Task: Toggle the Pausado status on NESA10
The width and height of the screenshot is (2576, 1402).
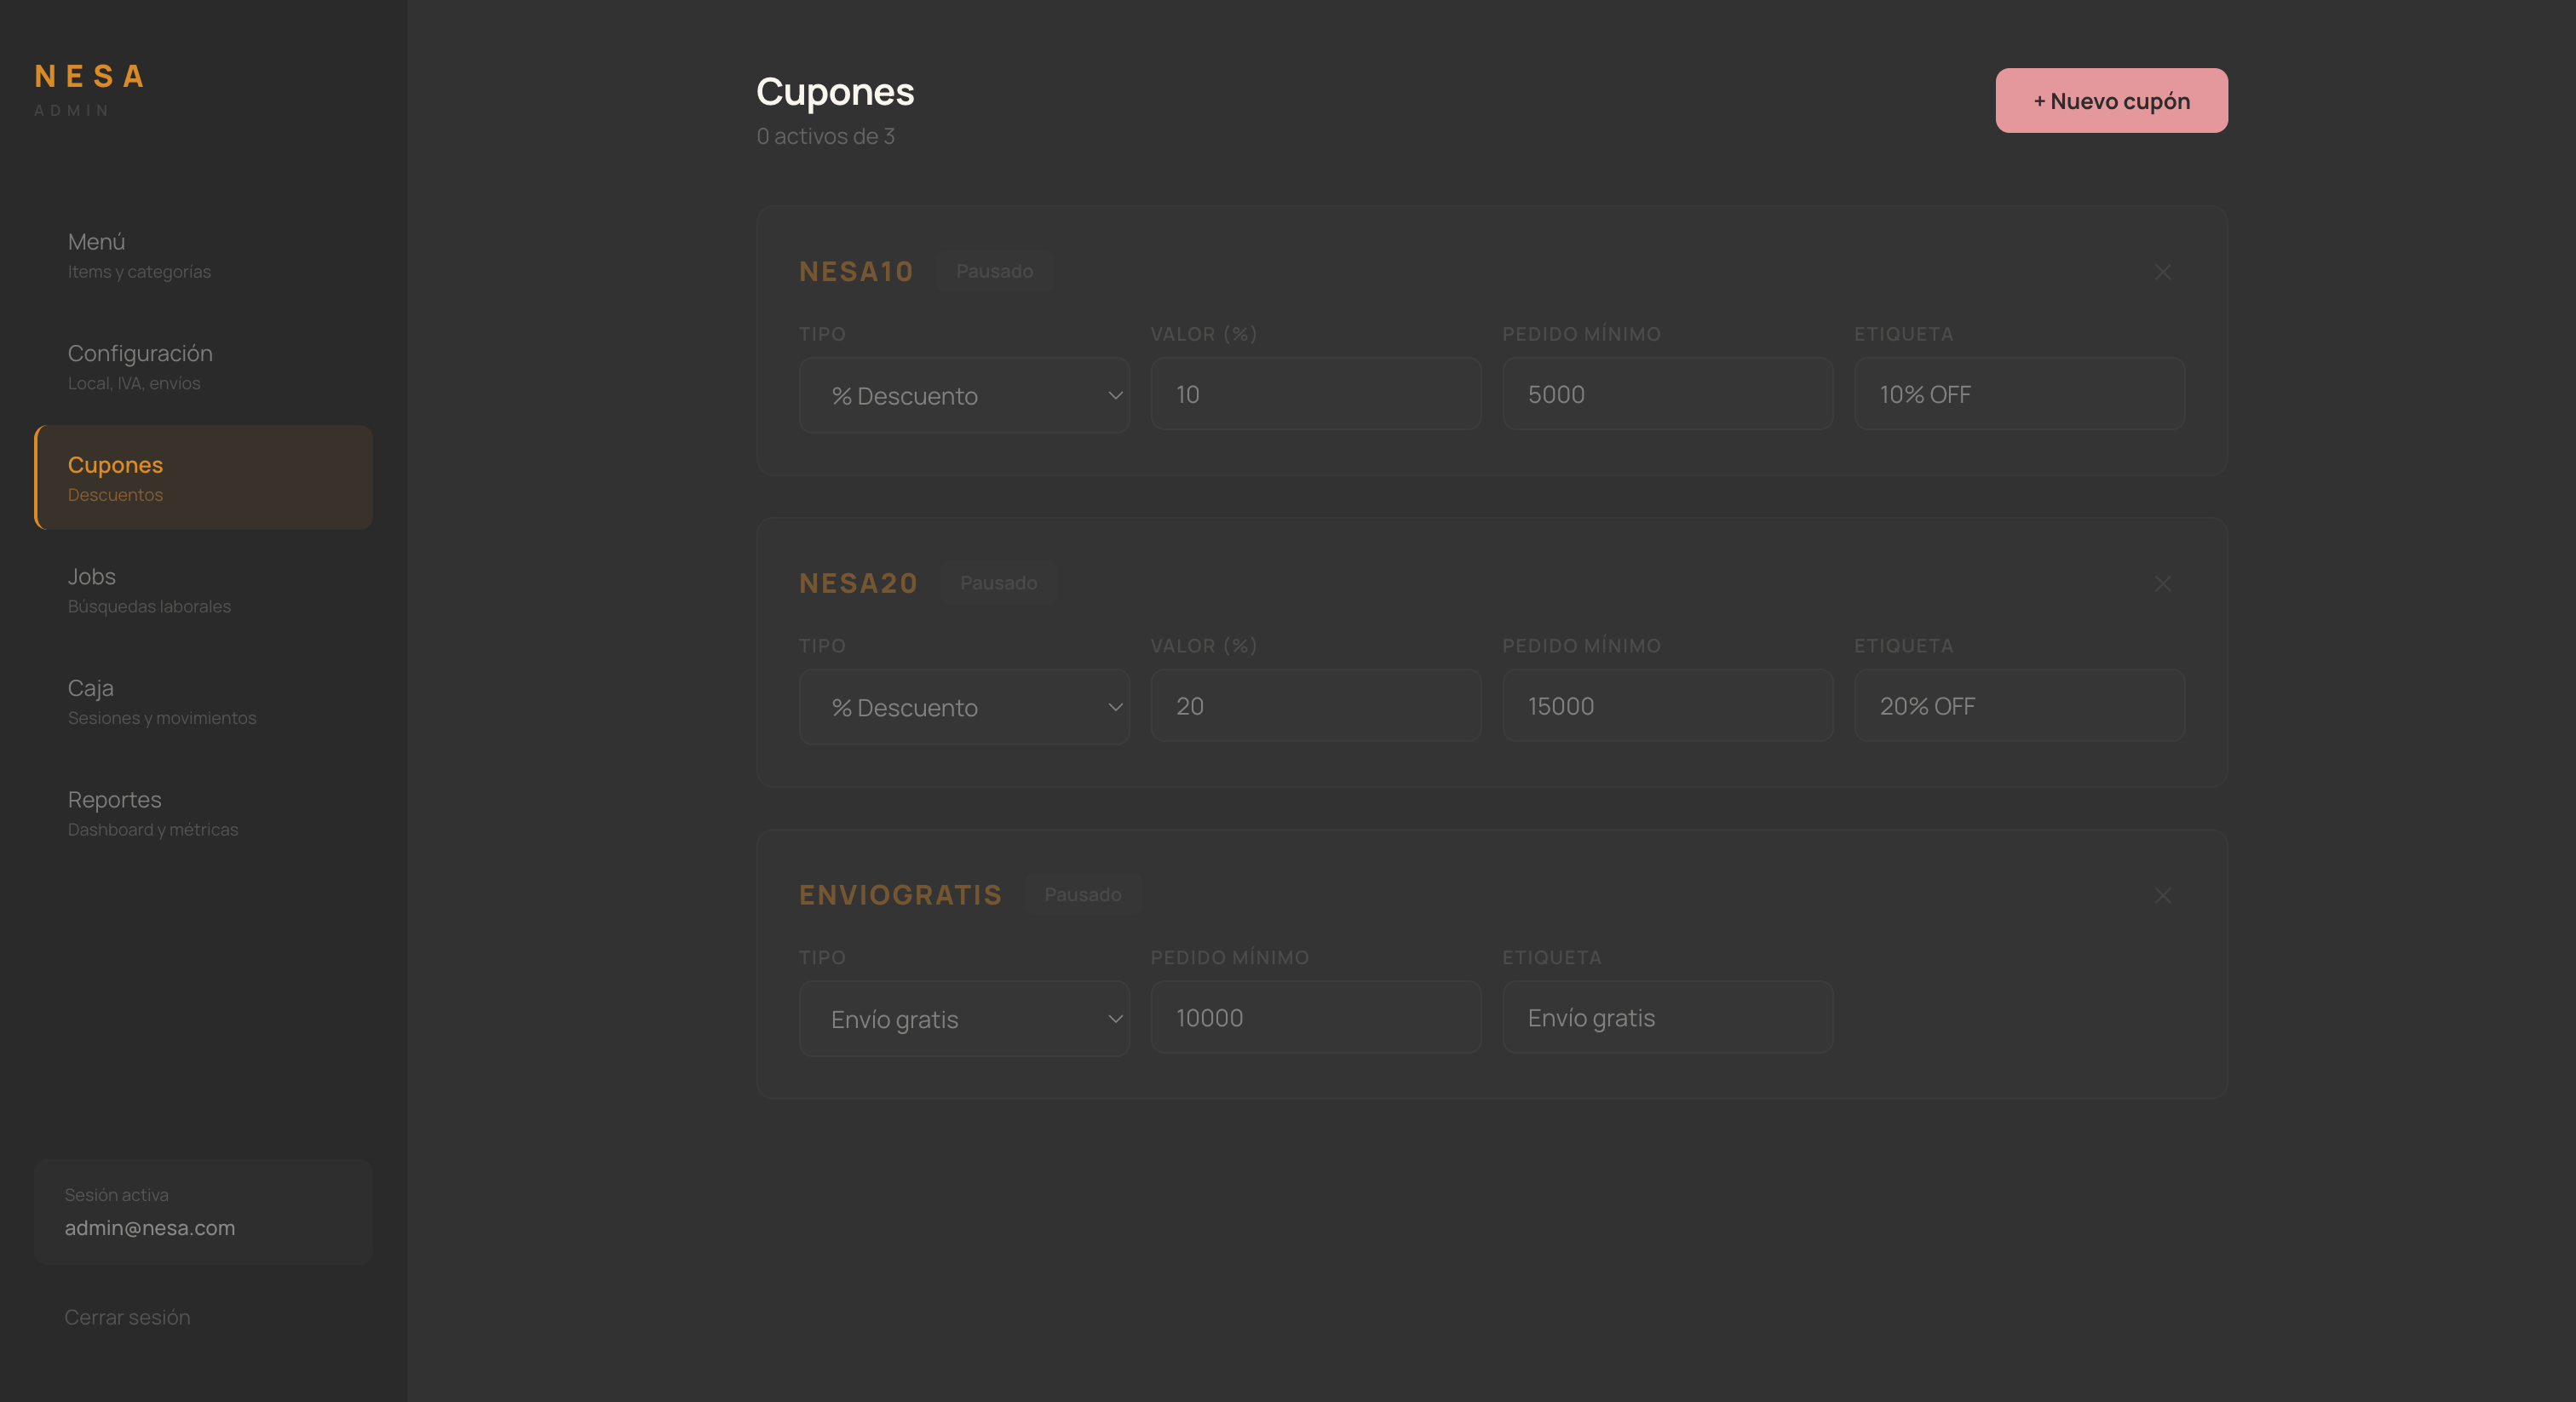Action: click(994, 271)
